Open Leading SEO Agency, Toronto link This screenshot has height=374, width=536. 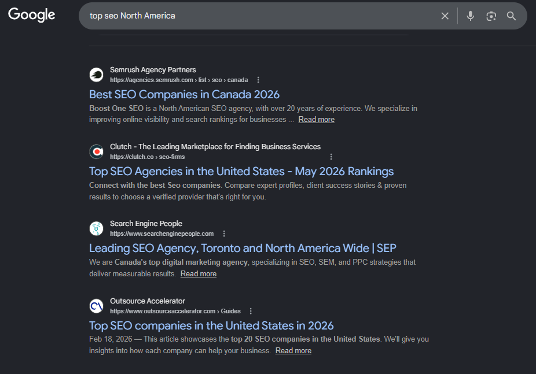pyautogui.click(x=243, y=248)
